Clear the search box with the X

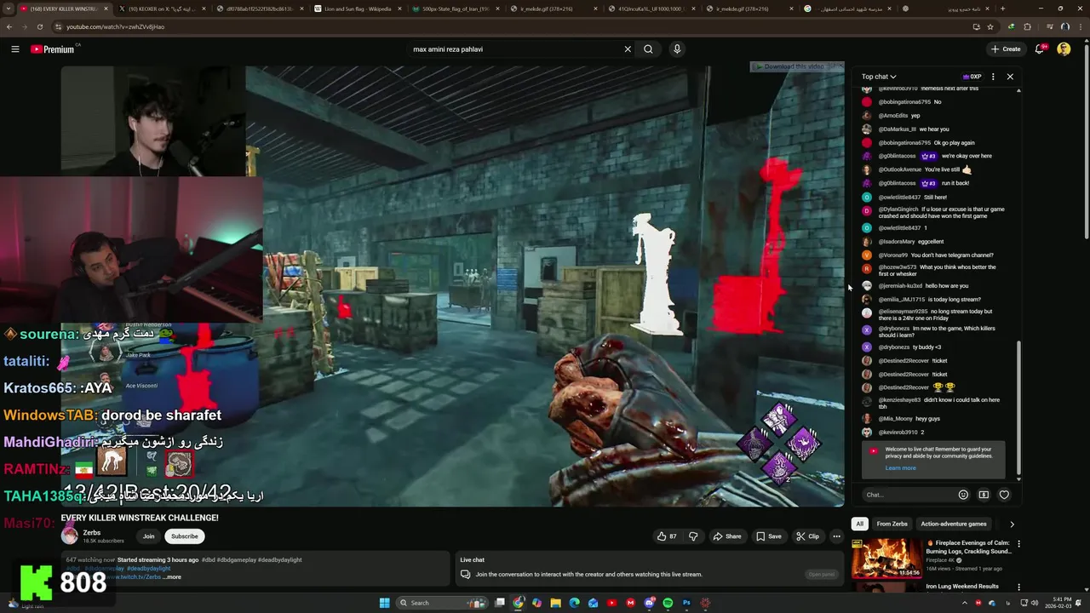628,49
